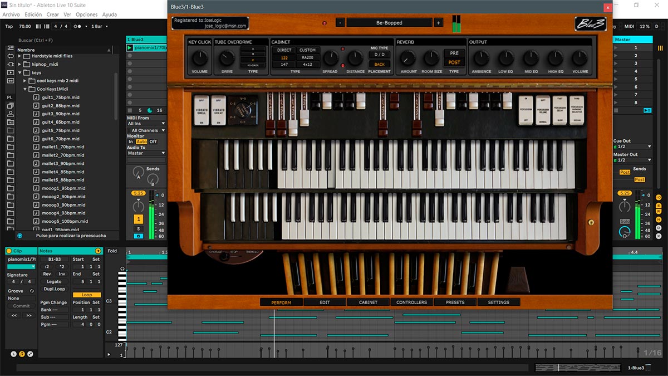Click the Master track pan knob

[x=625, y=206]
